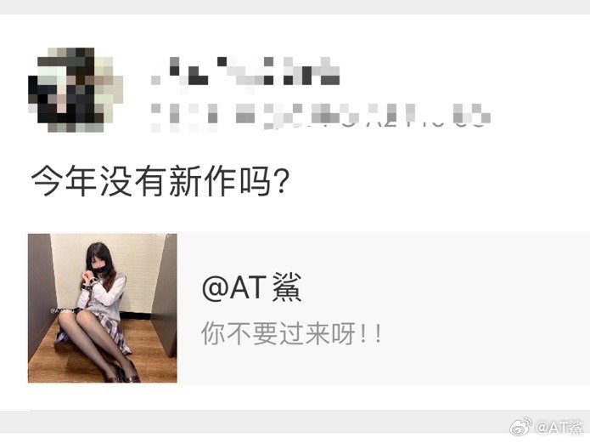Viewport: 590px width, 443px height.
Task: Click the @ symbol in the card title
Action: click(x=216, y=288)
